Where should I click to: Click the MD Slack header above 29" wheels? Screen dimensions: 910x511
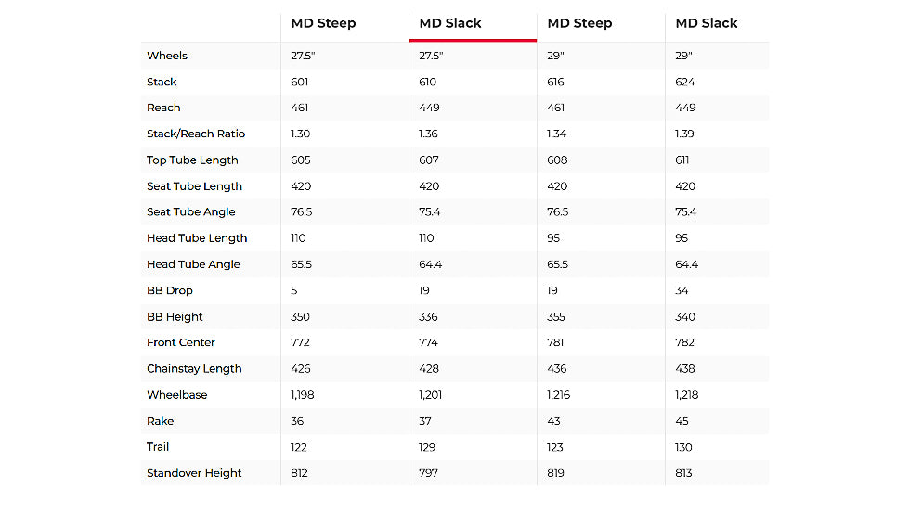pos(707,23)
